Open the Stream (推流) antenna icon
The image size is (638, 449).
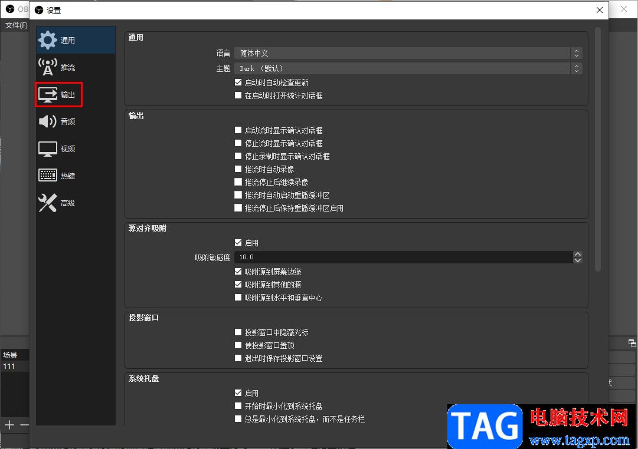(x=48, y=67)
